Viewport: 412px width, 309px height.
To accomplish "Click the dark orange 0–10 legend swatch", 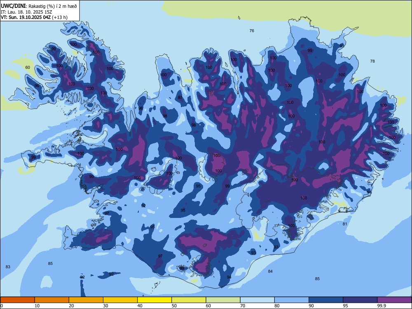I will tap(17, 300).
